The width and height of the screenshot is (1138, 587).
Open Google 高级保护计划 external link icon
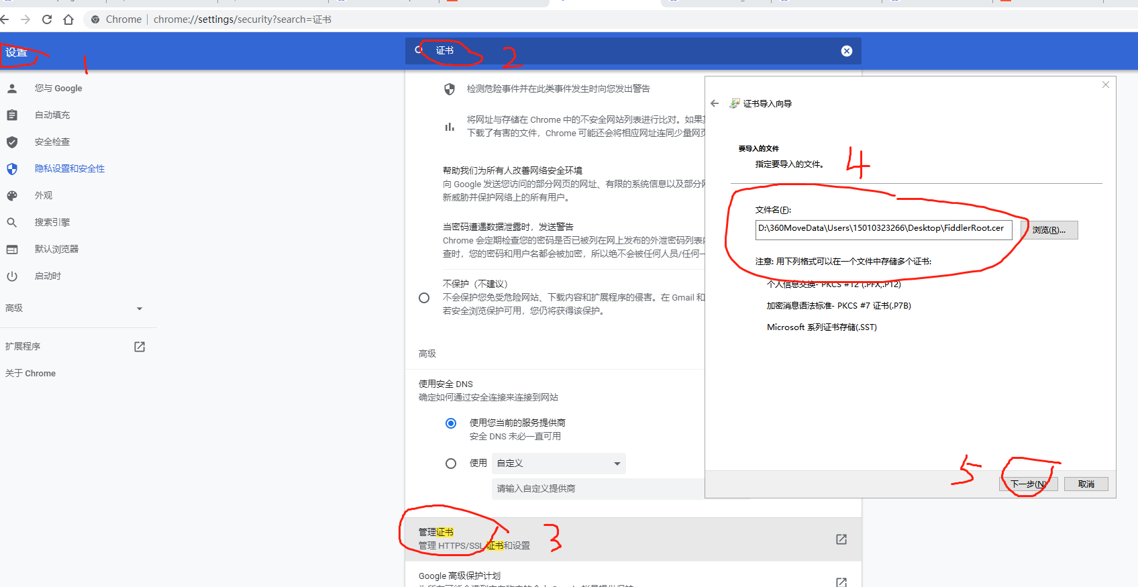841,582
